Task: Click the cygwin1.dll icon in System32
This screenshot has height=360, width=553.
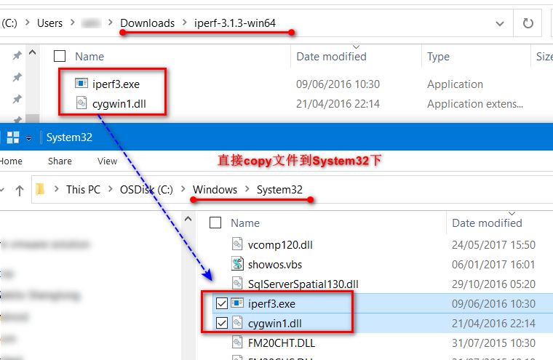Action: 237,323
